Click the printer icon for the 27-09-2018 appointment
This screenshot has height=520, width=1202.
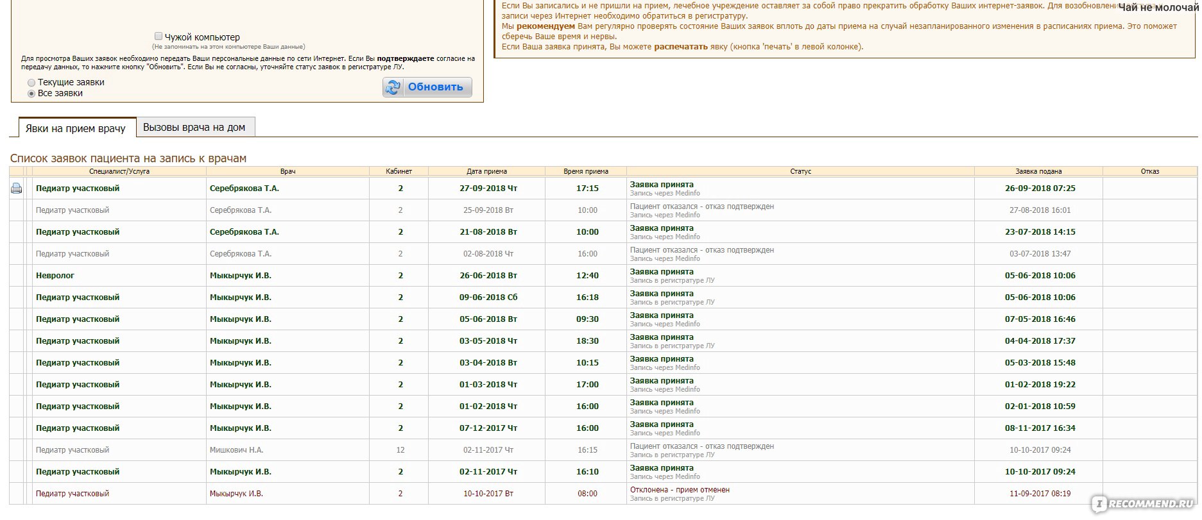click(17, 189)
